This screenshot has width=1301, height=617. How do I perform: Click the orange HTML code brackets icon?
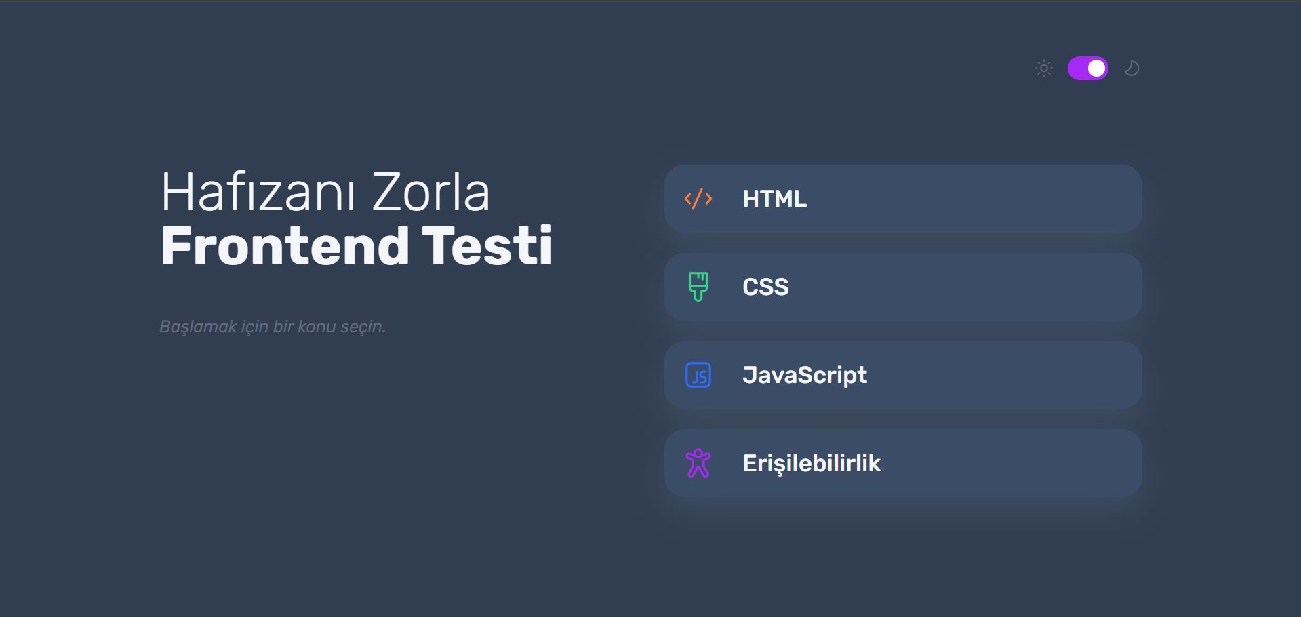click(x=698, y=199)
